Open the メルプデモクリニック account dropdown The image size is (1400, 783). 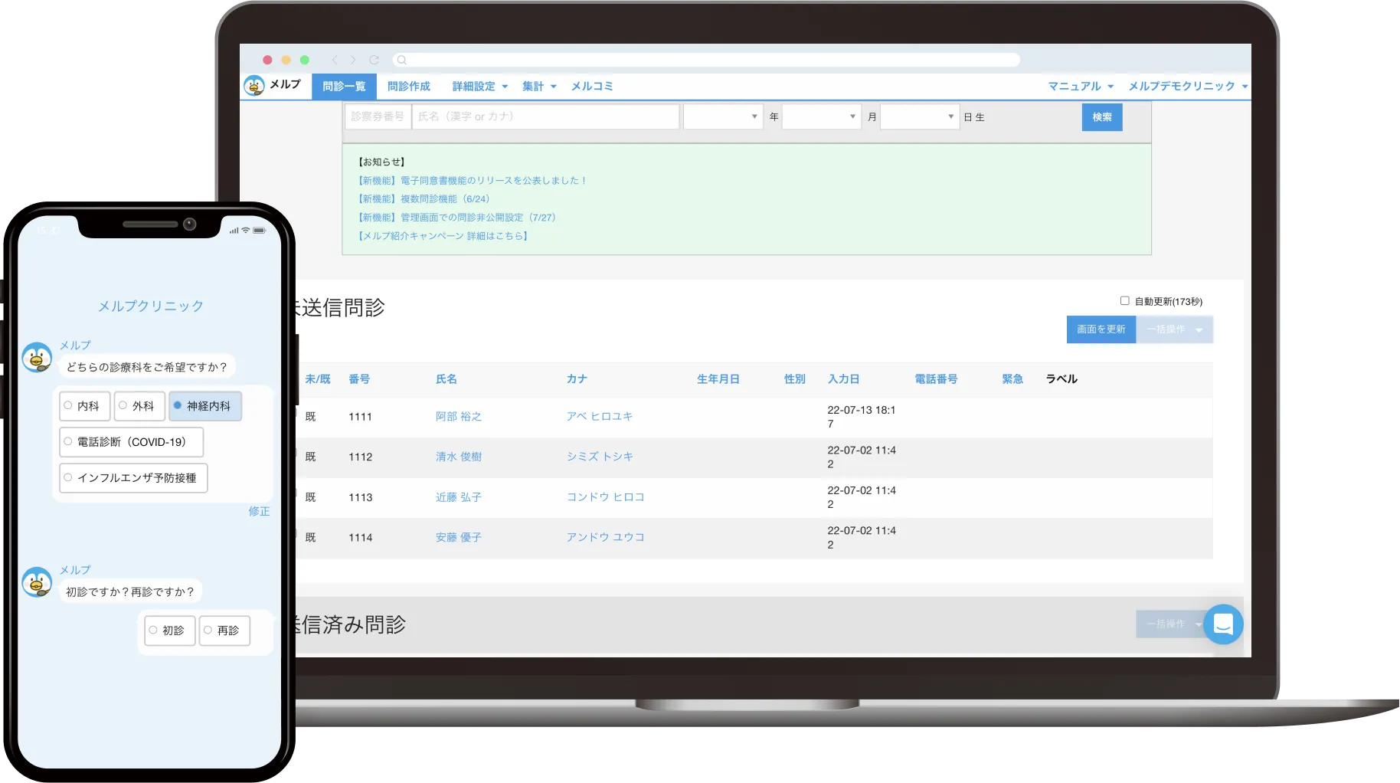(x=1187, y=87)
